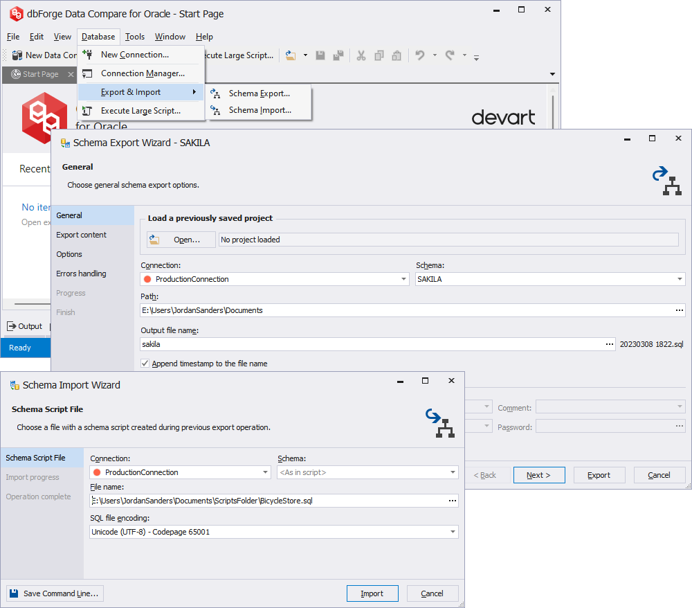Click the Import button
This screenshot has height=608, width=692.
click(x=372, y=593)
